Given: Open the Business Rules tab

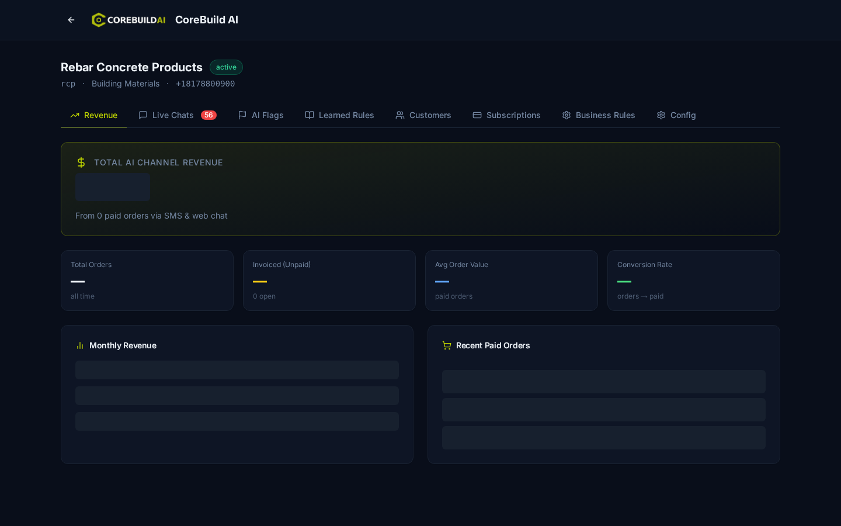Looking at the screenshot, I should point(599,115).
